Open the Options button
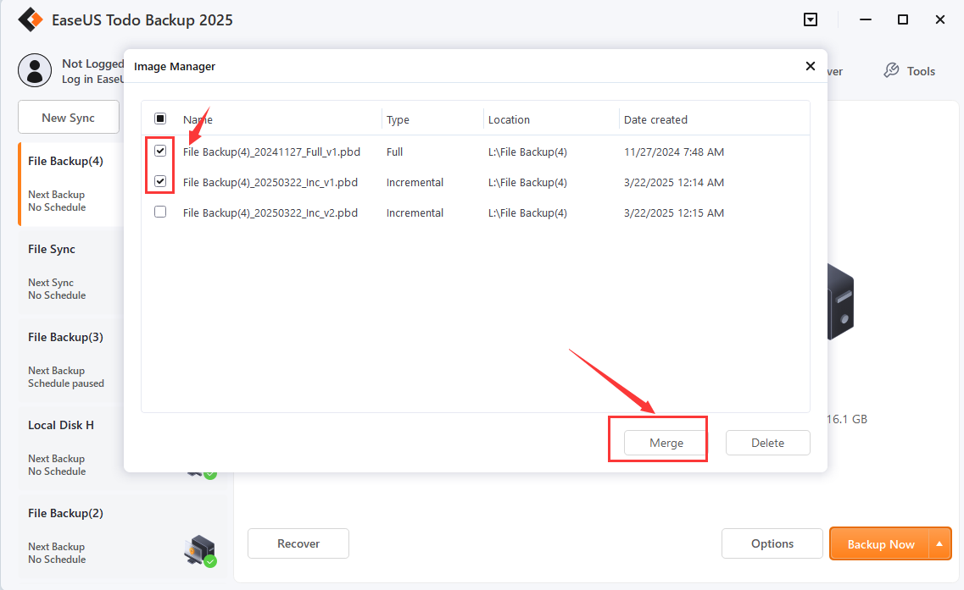Screen dimensions: 964x590 (x=772, y=543)
